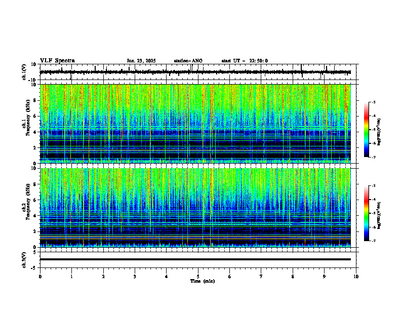Click the "start UT = 22:50: 0" text
401x310 pixels.
(245, 61)
